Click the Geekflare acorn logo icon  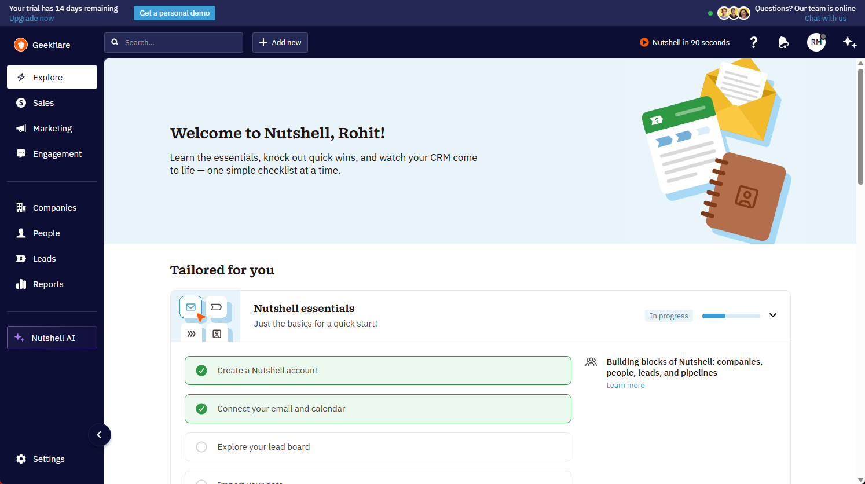pos(21,45)
